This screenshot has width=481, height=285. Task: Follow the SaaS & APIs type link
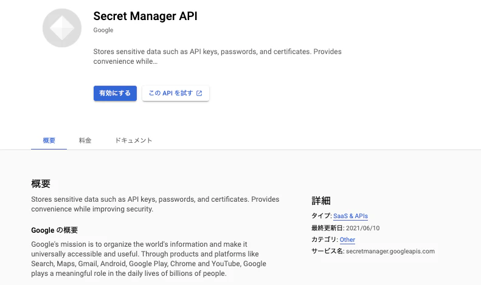(350, 216)
